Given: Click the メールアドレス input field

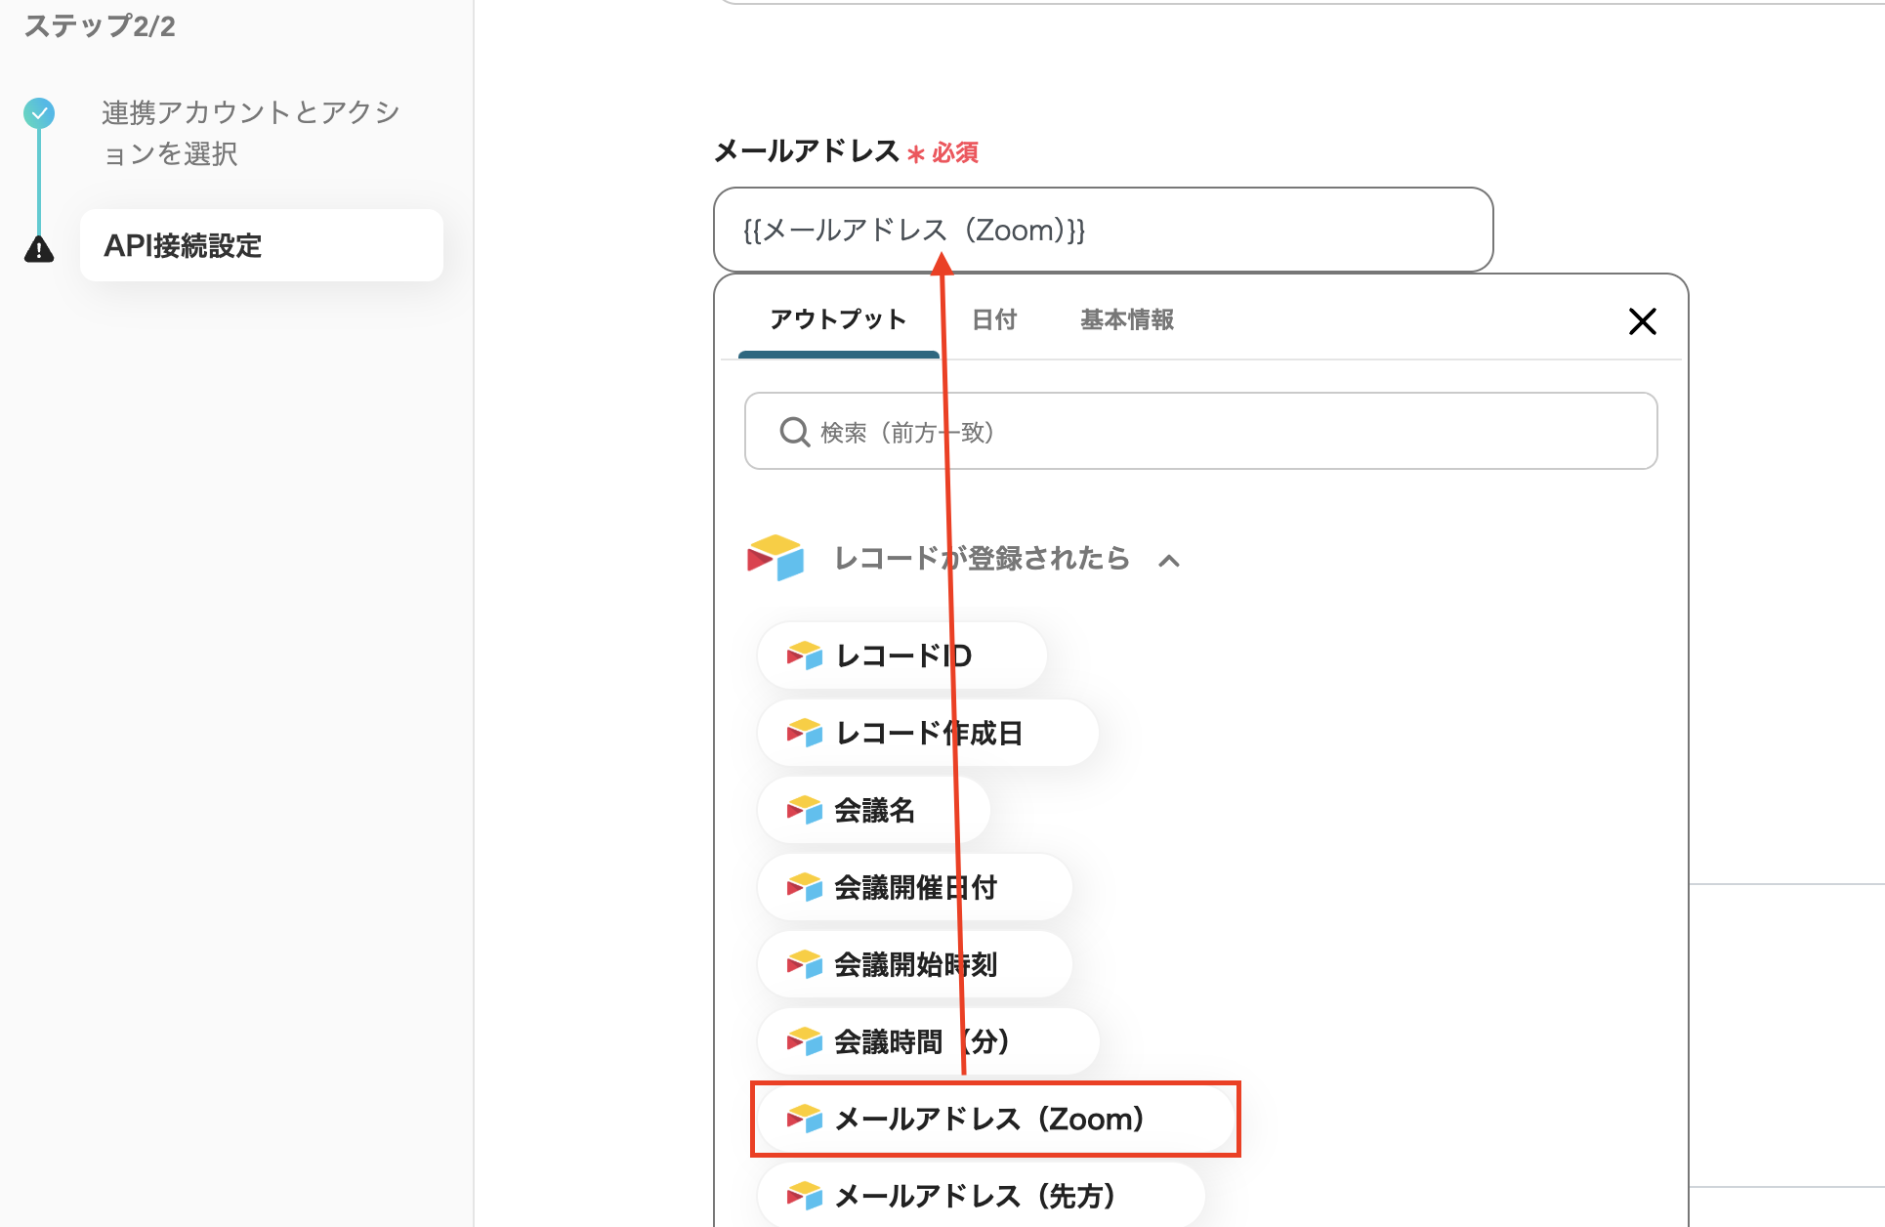Looking at the screenshot, I should click(1270, 231).
